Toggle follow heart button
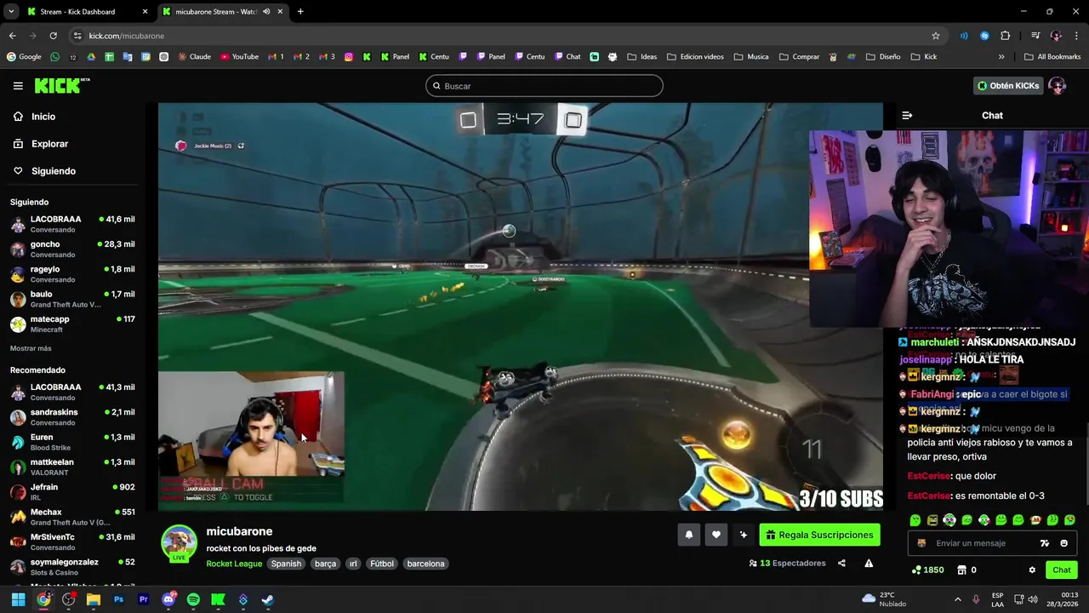1089x613 pixels. tap(716, 535)
